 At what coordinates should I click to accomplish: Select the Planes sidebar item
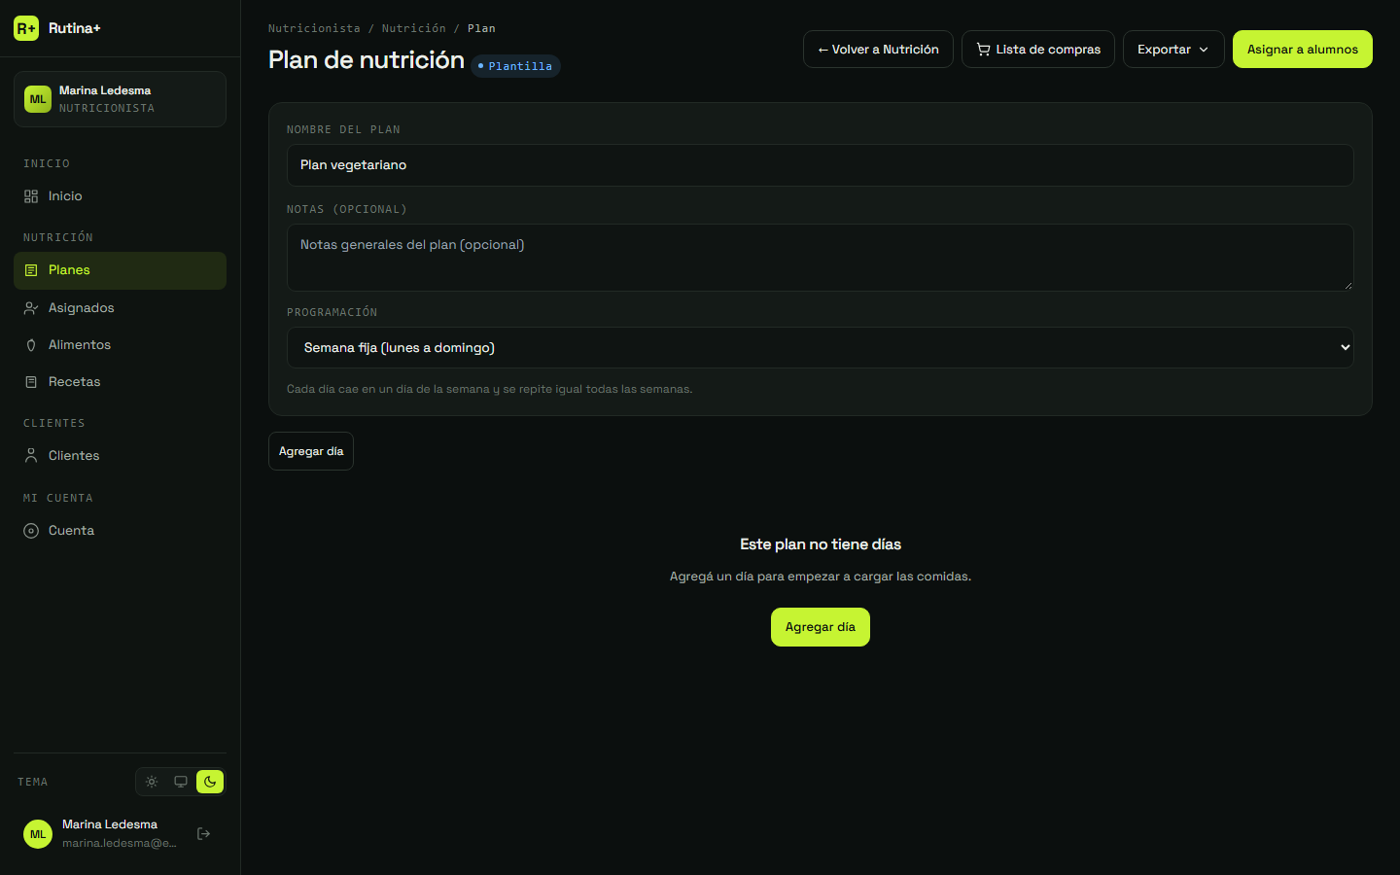pyautogui.click(x=120, y=270)
